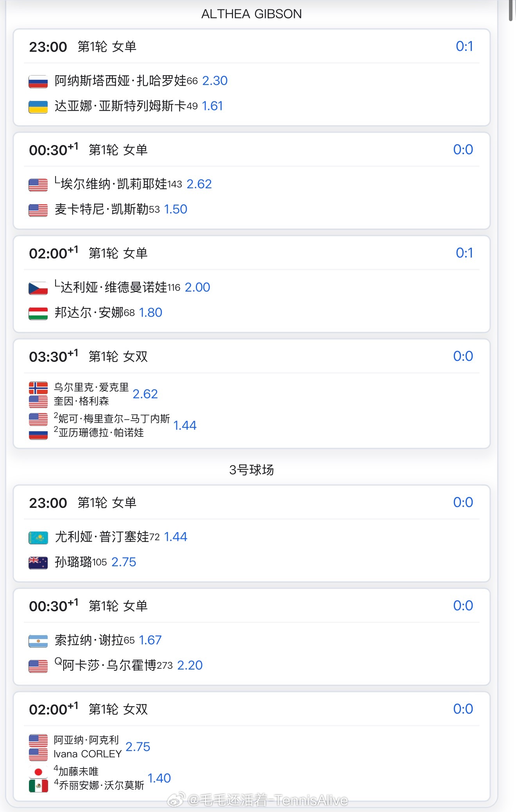The image size is (516, 812).
Task: Click the Mexican flag beside 乔丽安娜·沃尔莫斯
Action: [x=38, y=785]
